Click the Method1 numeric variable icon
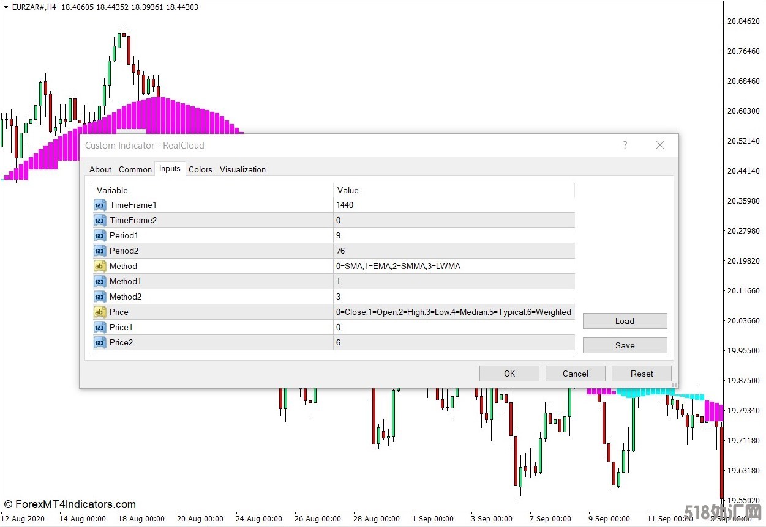Viewport: 766px width, 527px height. click(x=100, y=281)
